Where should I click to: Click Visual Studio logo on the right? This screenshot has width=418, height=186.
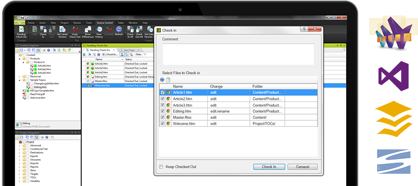coord(393,76)
